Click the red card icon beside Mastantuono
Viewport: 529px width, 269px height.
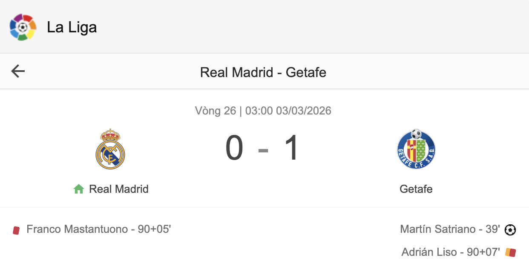click(x=16, y=230)
